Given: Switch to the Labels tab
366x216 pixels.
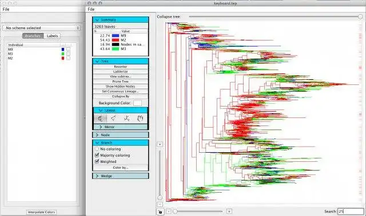Looking at the screenshot, I should point(52,36).
